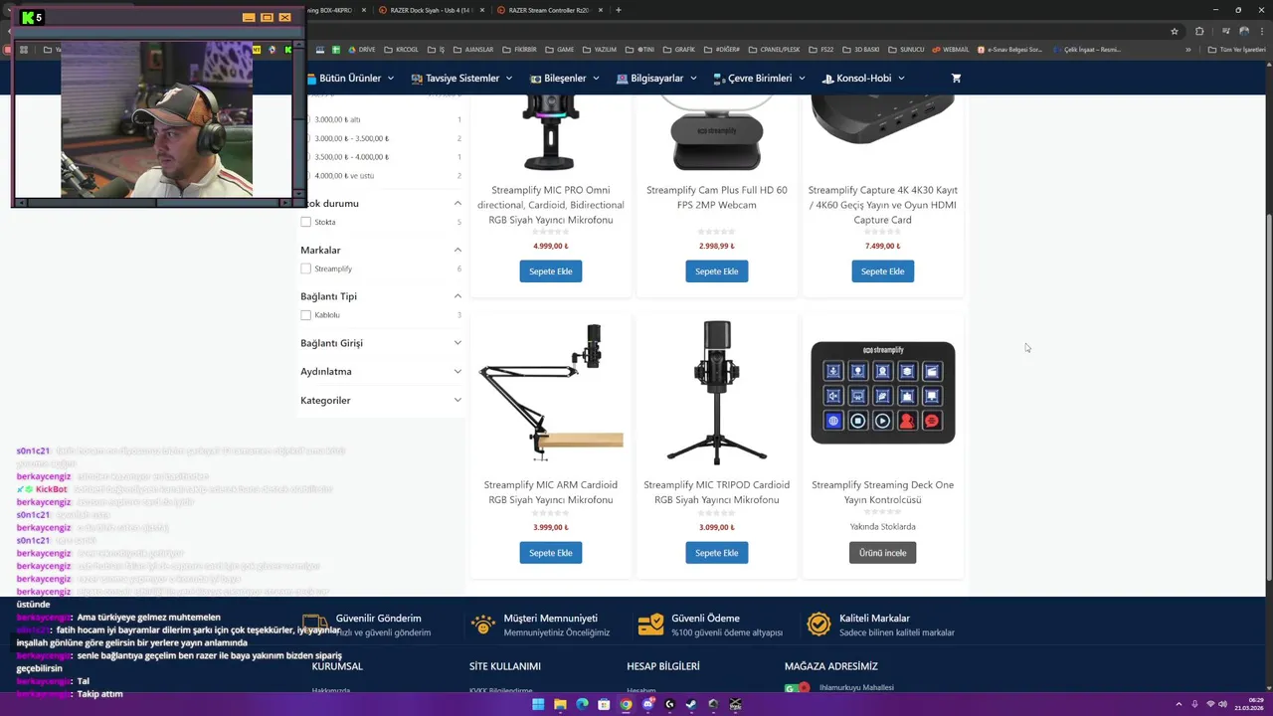Close the RAZER Dock Siyah tab
The height and width of the screenshot is (716, 1273).
coord(482,10)
